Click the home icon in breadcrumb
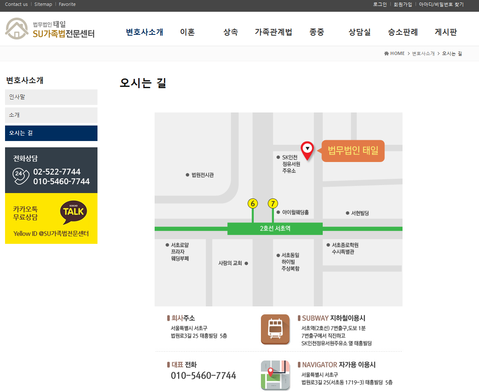Screen dimensions: 479x392 (386, 53)
